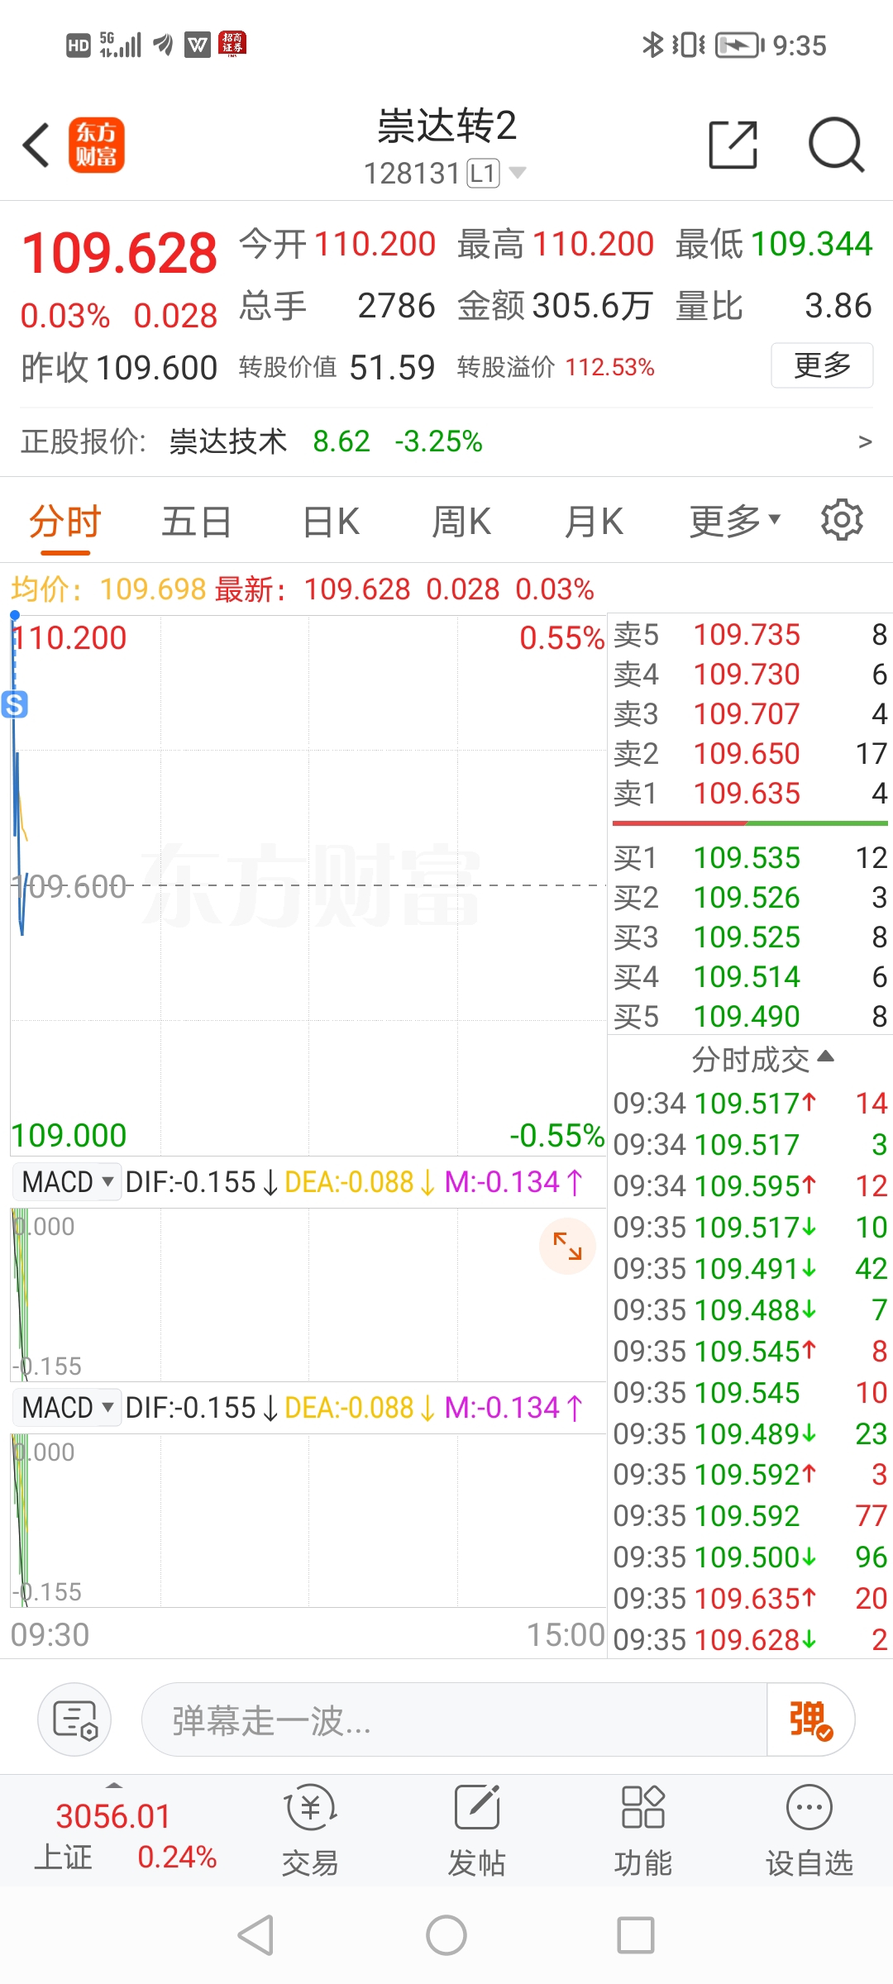Tap the 崇达技术 stock link
This screenshot has width=893, height=1984.
228,441
